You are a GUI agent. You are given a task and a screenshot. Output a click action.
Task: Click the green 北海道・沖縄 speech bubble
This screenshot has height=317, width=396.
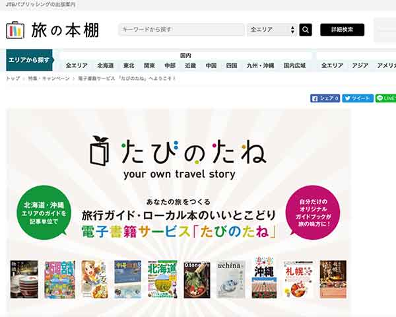[x=44, y=213]
